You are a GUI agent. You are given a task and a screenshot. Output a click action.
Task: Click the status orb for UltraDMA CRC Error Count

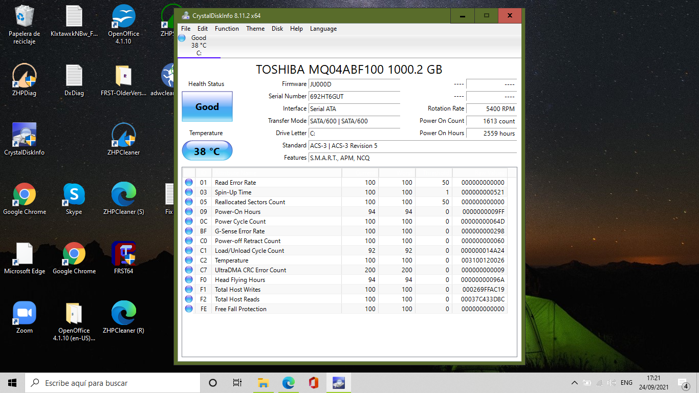coord(189,270)
